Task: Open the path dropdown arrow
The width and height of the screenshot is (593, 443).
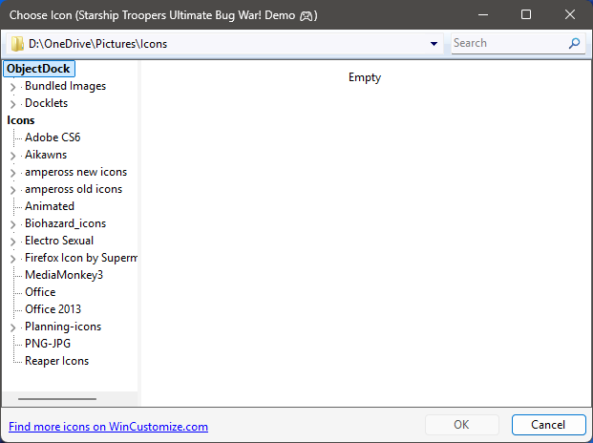Action: (x=434, y=44)
